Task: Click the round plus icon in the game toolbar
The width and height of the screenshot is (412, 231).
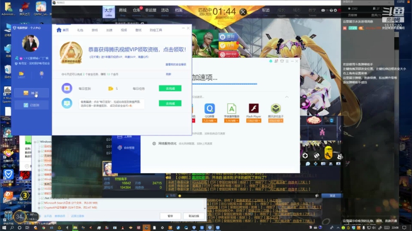Action: pyautogui.click(x=305, y=156)
